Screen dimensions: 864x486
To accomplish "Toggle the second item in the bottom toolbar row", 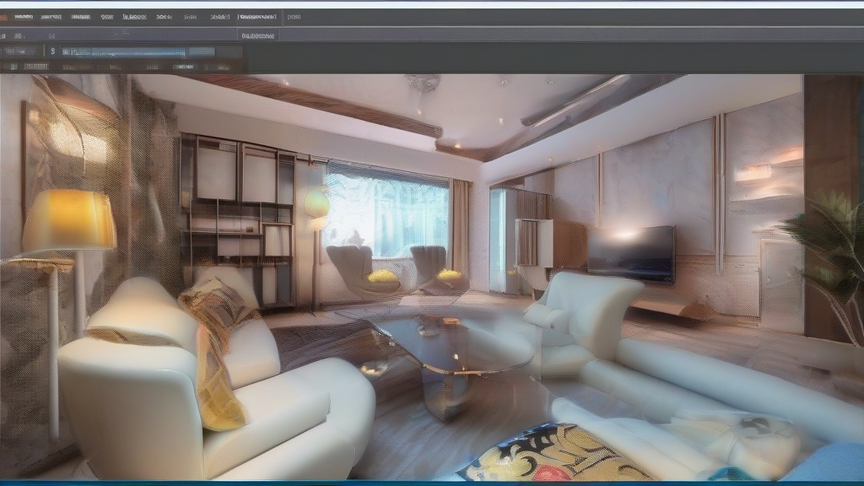I will (38, 66).
